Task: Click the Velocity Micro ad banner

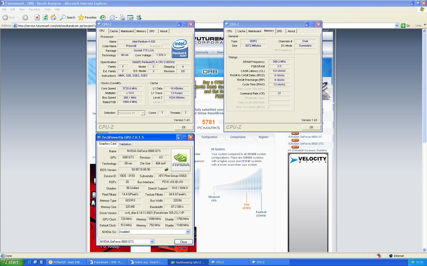Action: 308,203
